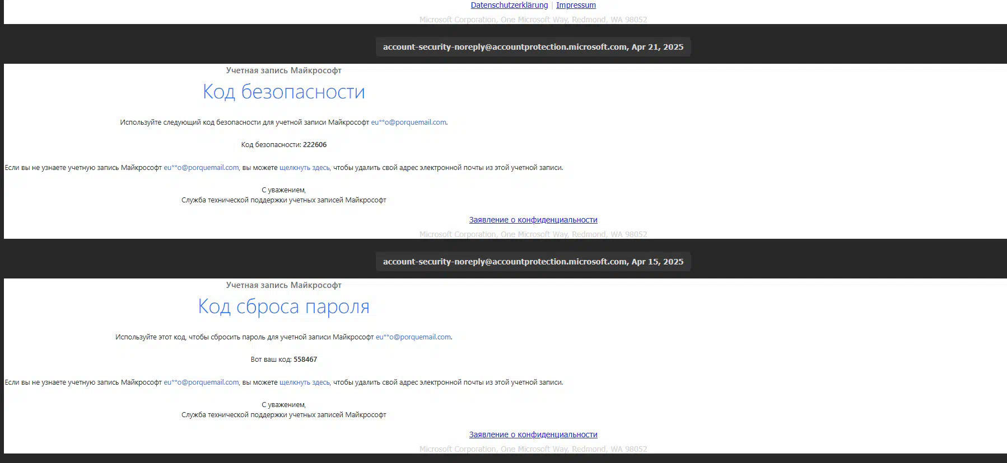Click 'С уважением,' in the password reset email
Image resolution: width=1007 pixels, height=463 pixels.
click(284, 405)
